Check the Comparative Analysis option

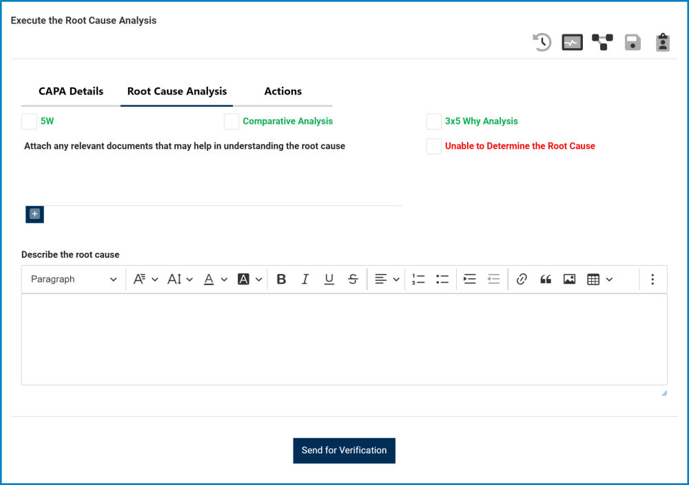point(232,121)
